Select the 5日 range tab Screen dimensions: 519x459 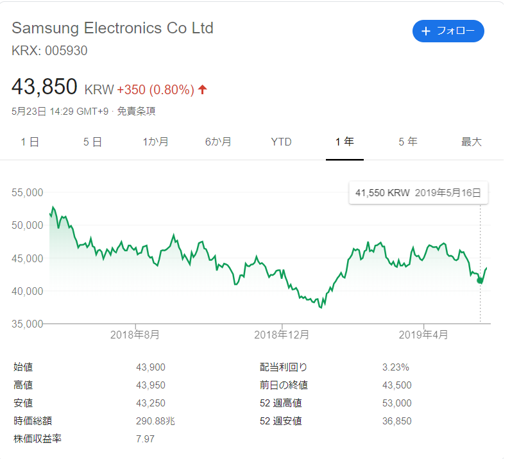coord(92,142)
